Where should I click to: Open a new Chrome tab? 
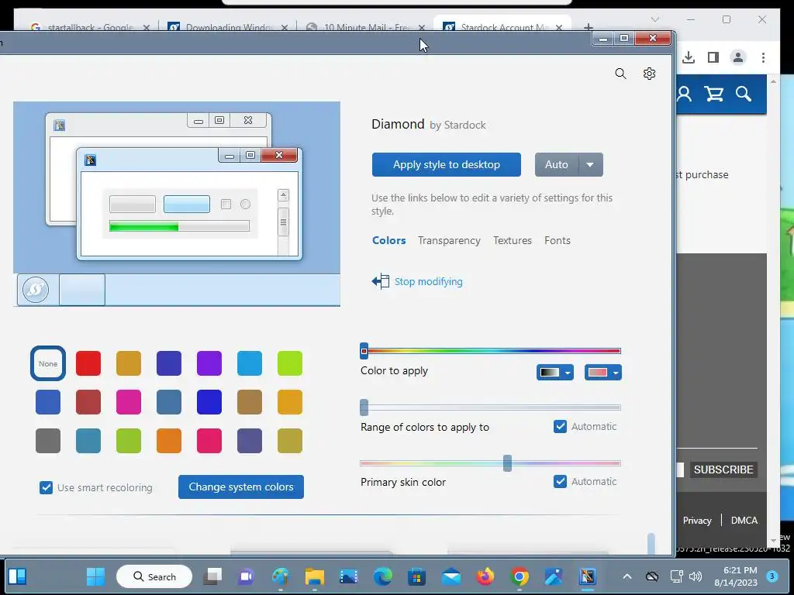coord(588,27)
